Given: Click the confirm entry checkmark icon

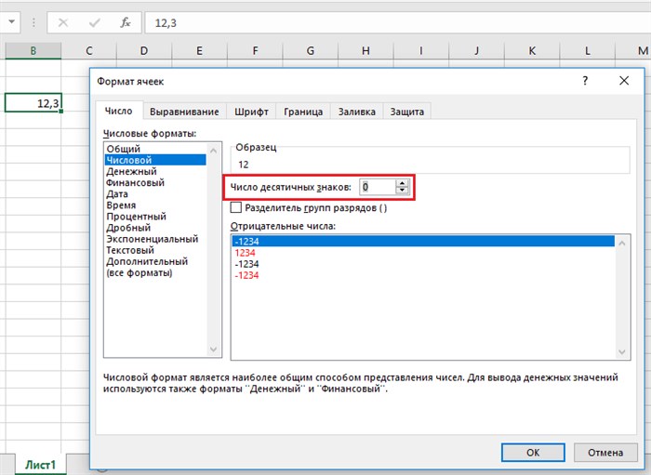Looking at the screenshot, I should tap(95, 22).
